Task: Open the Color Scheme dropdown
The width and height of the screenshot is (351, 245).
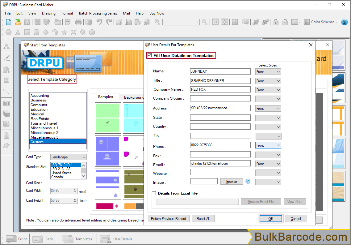Action: (x=321, y=22)
